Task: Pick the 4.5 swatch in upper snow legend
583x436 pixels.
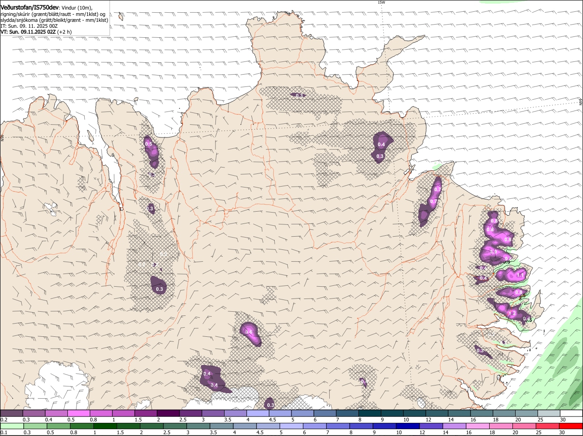Action: tap(280, 413)
